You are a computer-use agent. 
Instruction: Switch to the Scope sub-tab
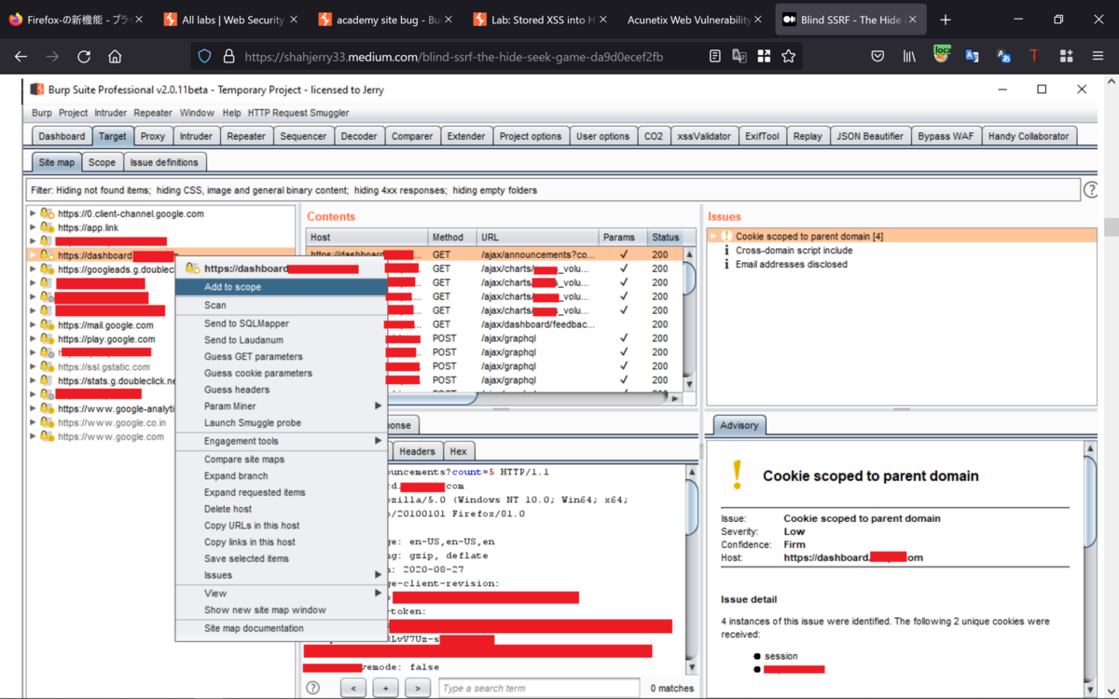102,162
